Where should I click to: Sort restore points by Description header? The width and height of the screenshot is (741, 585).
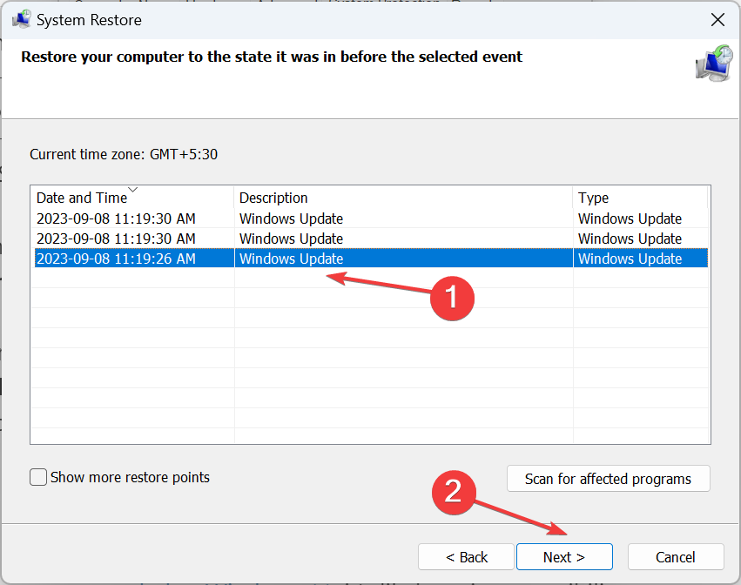[273, 198]
